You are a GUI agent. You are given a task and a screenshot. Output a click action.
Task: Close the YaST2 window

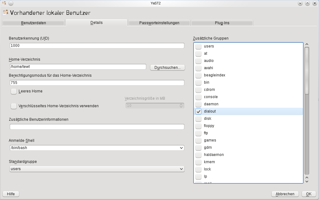tap(315, 3)
